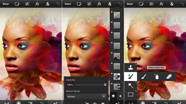Tap Done in the middle screen
The image size is (186, 104).
[x=68, y=4]
